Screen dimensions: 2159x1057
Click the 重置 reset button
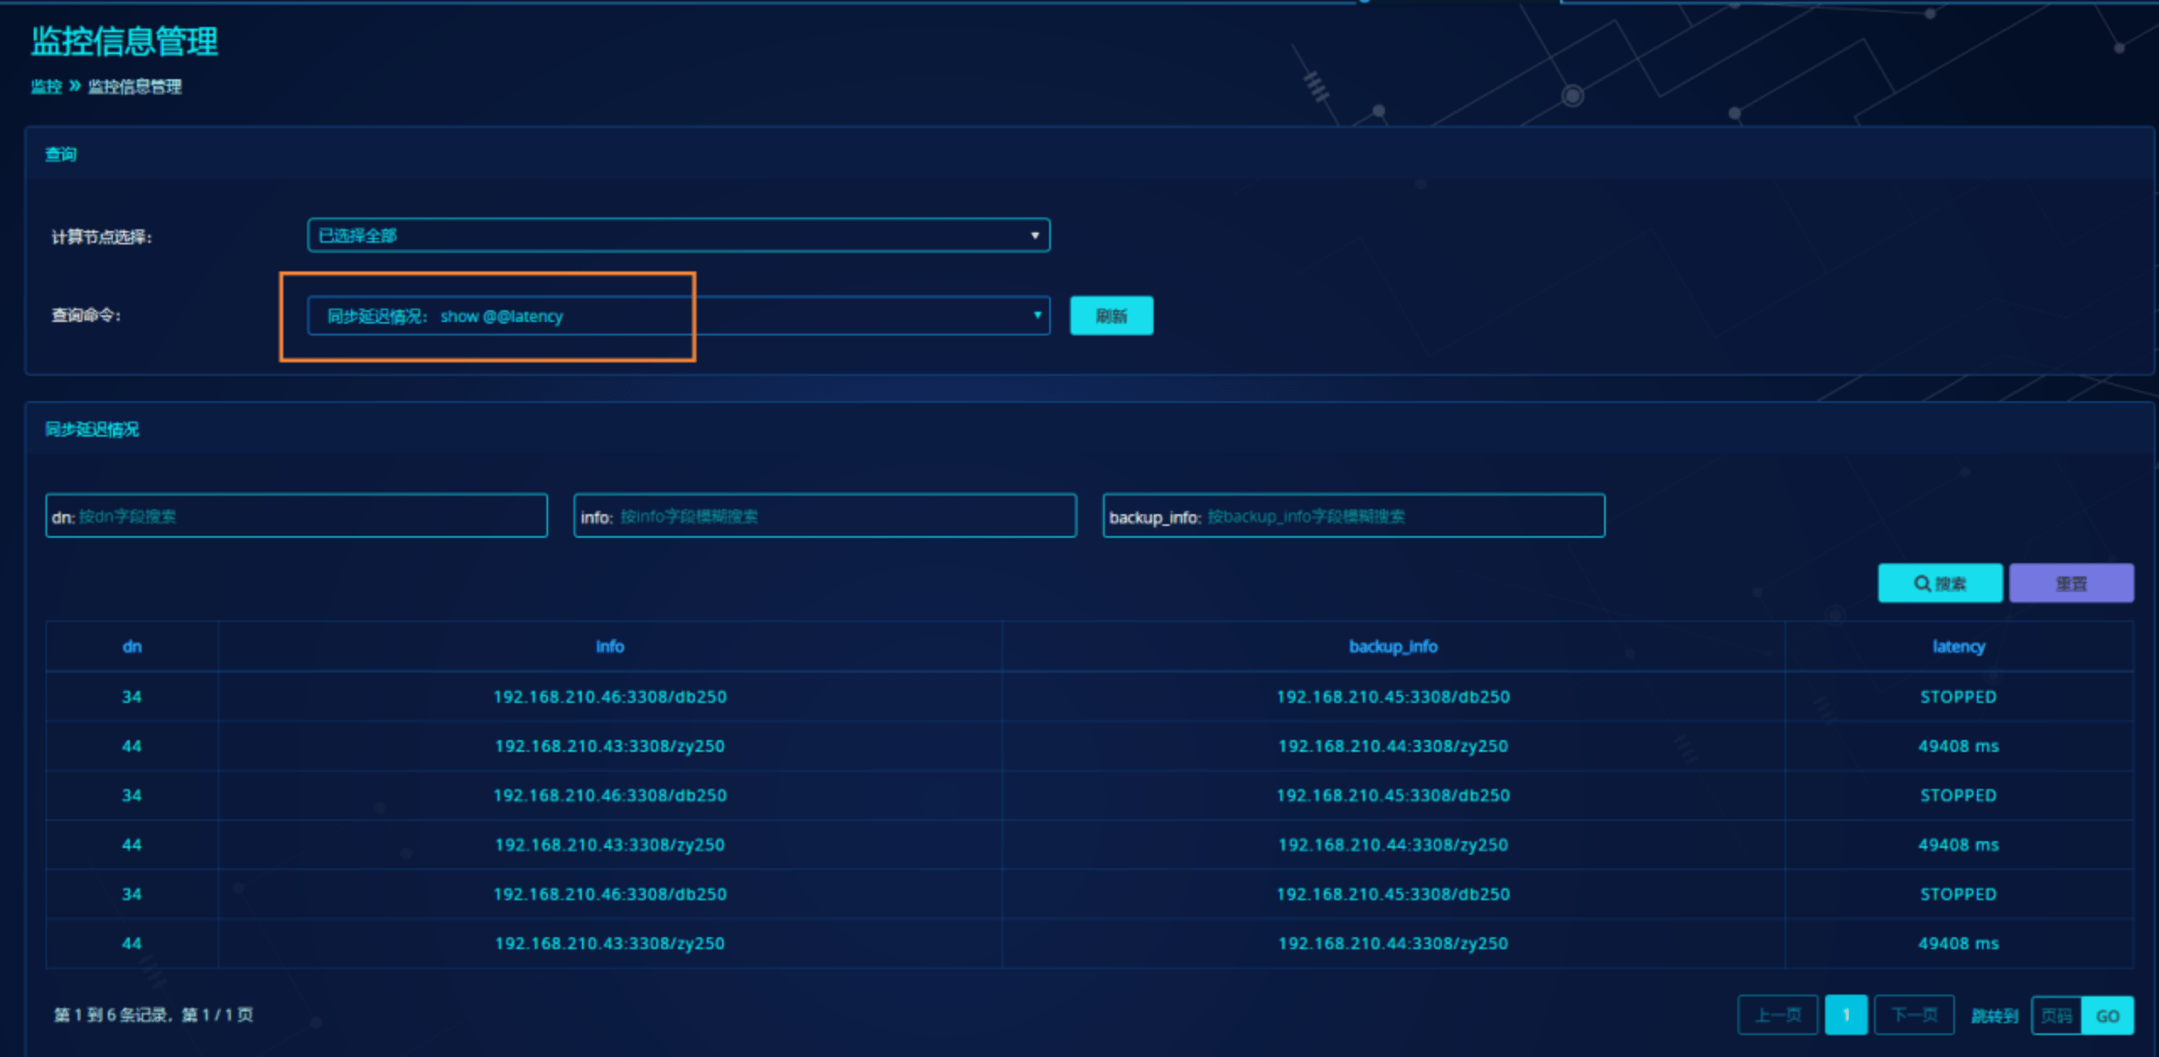point(2070,583)
